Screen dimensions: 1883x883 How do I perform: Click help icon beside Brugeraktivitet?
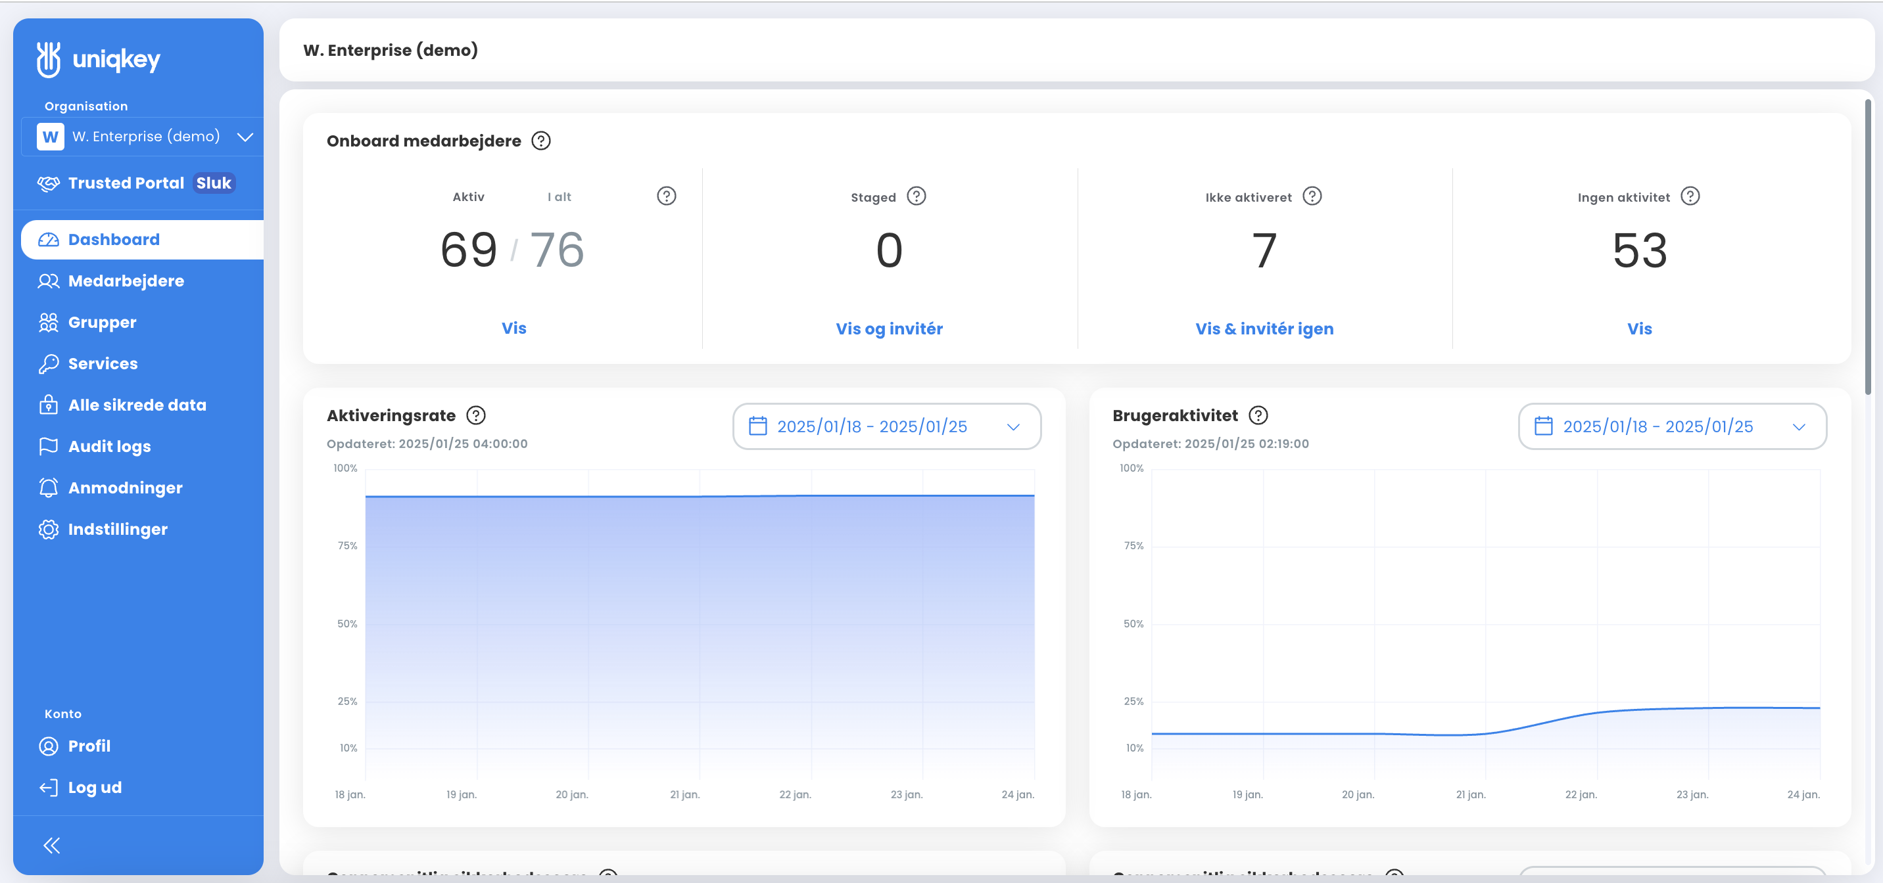pos(1258,416)
